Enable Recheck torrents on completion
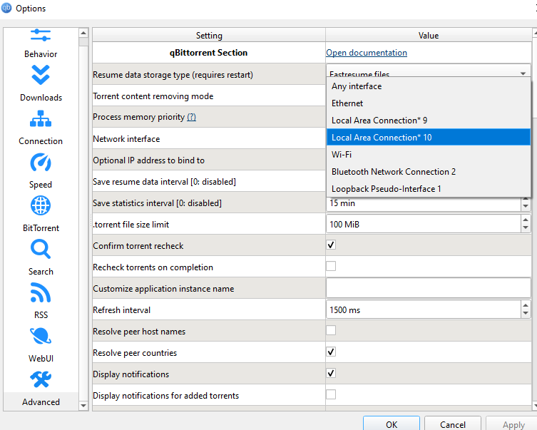537x430 pixels. point(331,266)
